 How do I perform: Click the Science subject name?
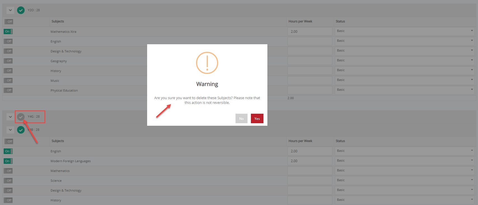56,181
